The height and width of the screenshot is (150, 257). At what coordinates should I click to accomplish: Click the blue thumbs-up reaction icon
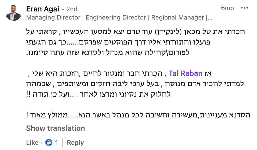coord(49,142)
